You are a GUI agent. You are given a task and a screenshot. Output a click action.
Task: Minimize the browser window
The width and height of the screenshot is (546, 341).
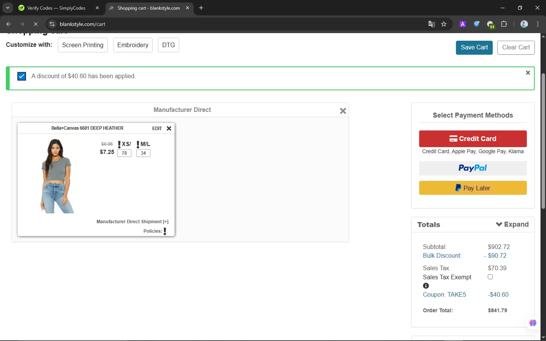point(502,8)
